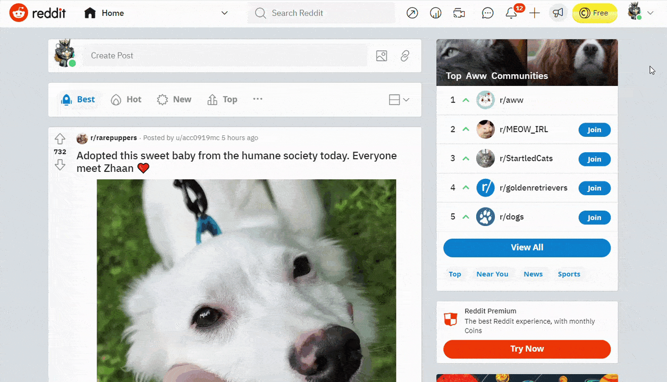Downvote the Zhaan puppy post

coord(60,165)
